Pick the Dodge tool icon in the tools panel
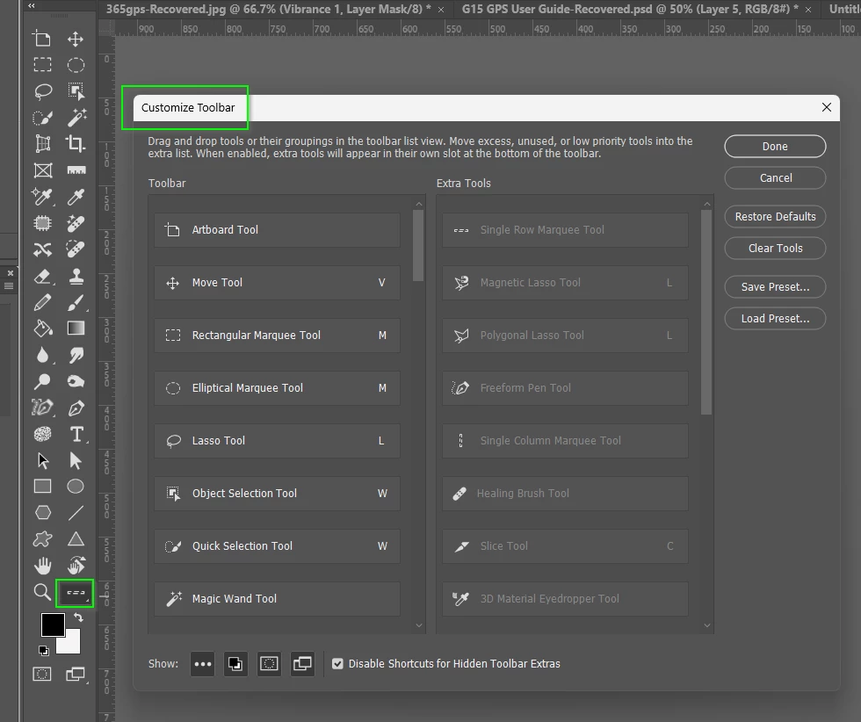 click(42, 381)
